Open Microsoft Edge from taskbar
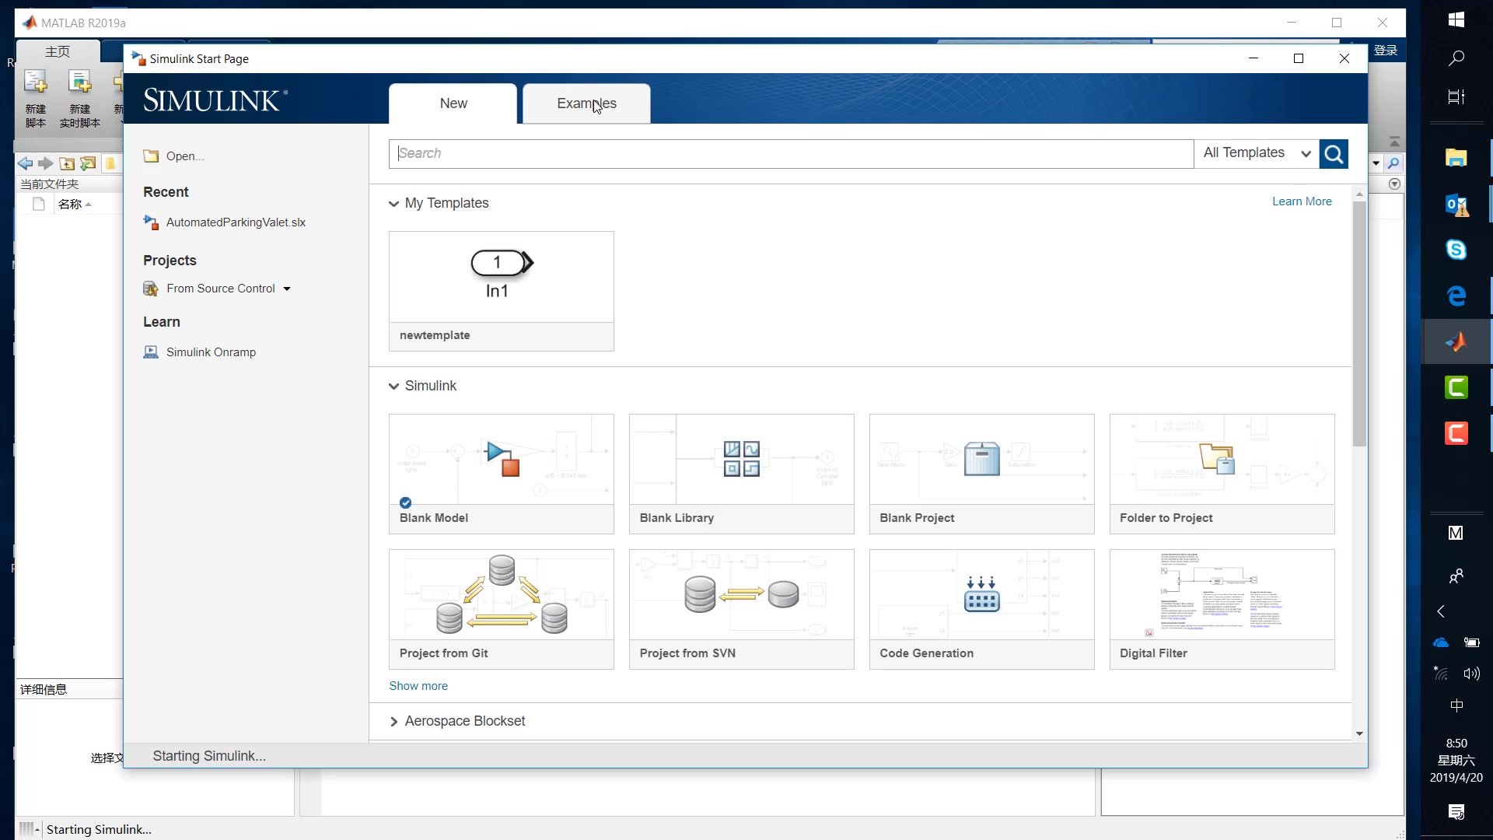 pos(1456,296)
